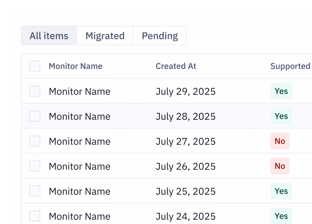The width and height of the screenshot is (312, 224).
Task: Click the Supported column header
Action: tap(290, 66)
